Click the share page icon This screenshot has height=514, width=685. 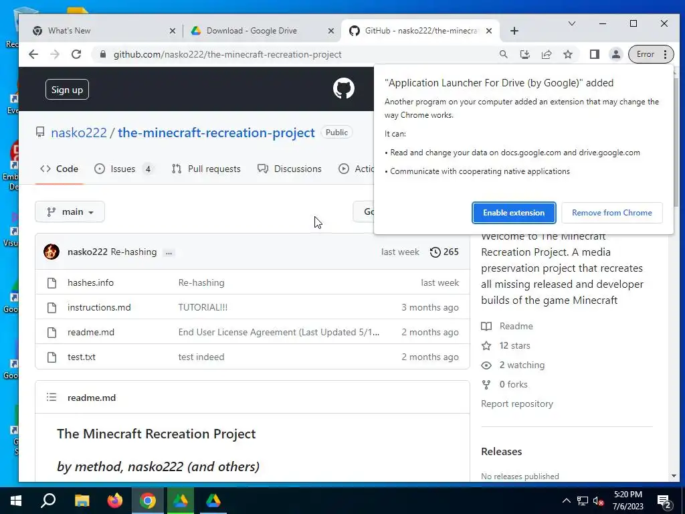click(546, 54)
